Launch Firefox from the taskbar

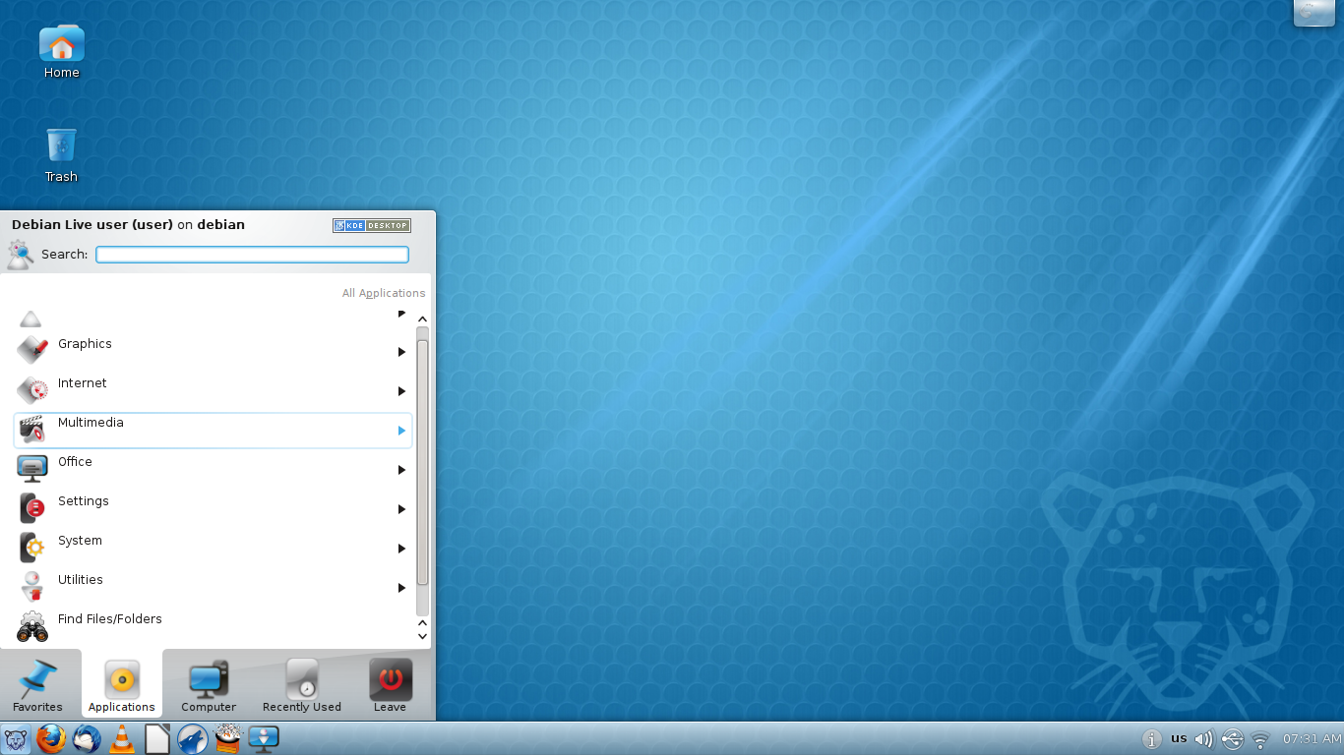(x=51, y=738)
